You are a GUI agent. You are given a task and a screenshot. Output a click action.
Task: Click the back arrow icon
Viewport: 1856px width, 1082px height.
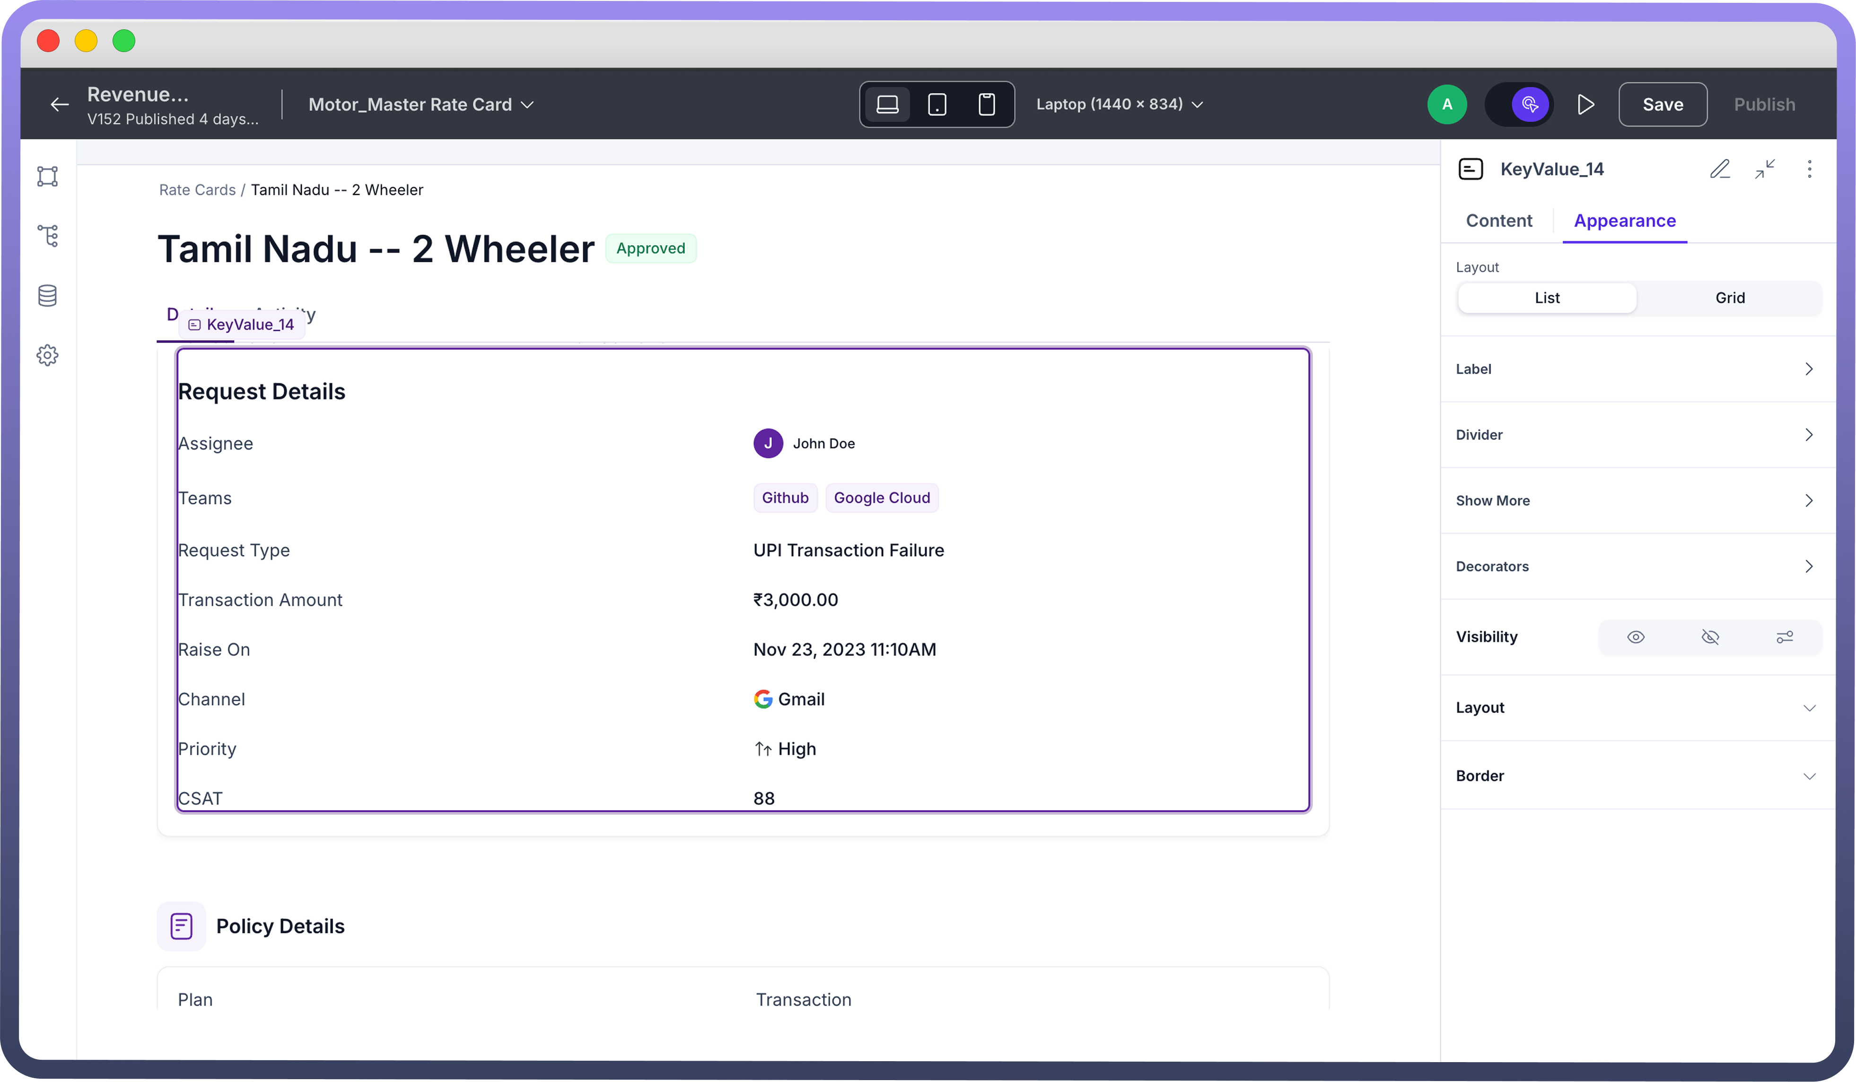coord(60,105)
